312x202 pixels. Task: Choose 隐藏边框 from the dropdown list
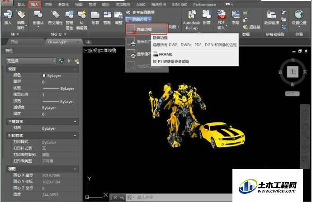(x=147, y=29)
